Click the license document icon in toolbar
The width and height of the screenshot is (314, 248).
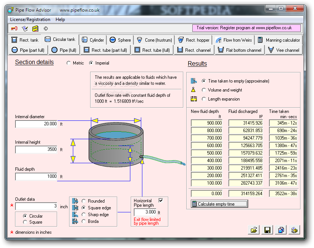[x=25, y=29]
